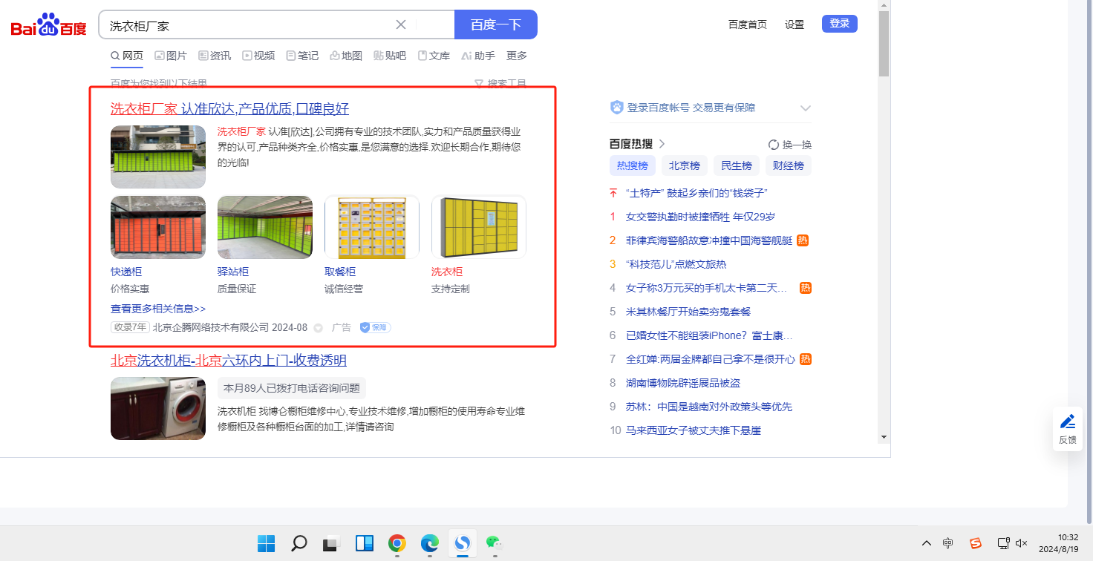The width and height of the screenshot is (1093, 561).
Task: Open hot topic 全红婵:两届金牌都自己拿不是很开心
Action: [x=711, y=359]
